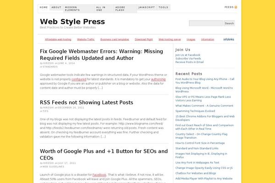Image resolution: width=275 pixels, height=183 pixels.
Task: Open the Website Traffic ad link
Action: point(86,39)
